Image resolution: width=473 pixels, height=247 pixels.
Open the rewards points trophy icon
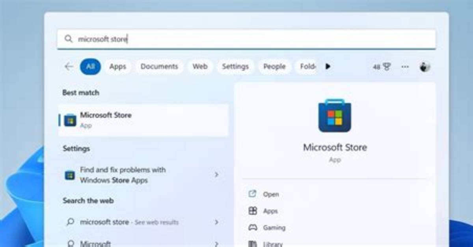[382, 67]
